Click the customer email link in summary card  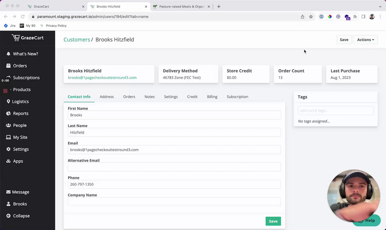pos(102,78)
